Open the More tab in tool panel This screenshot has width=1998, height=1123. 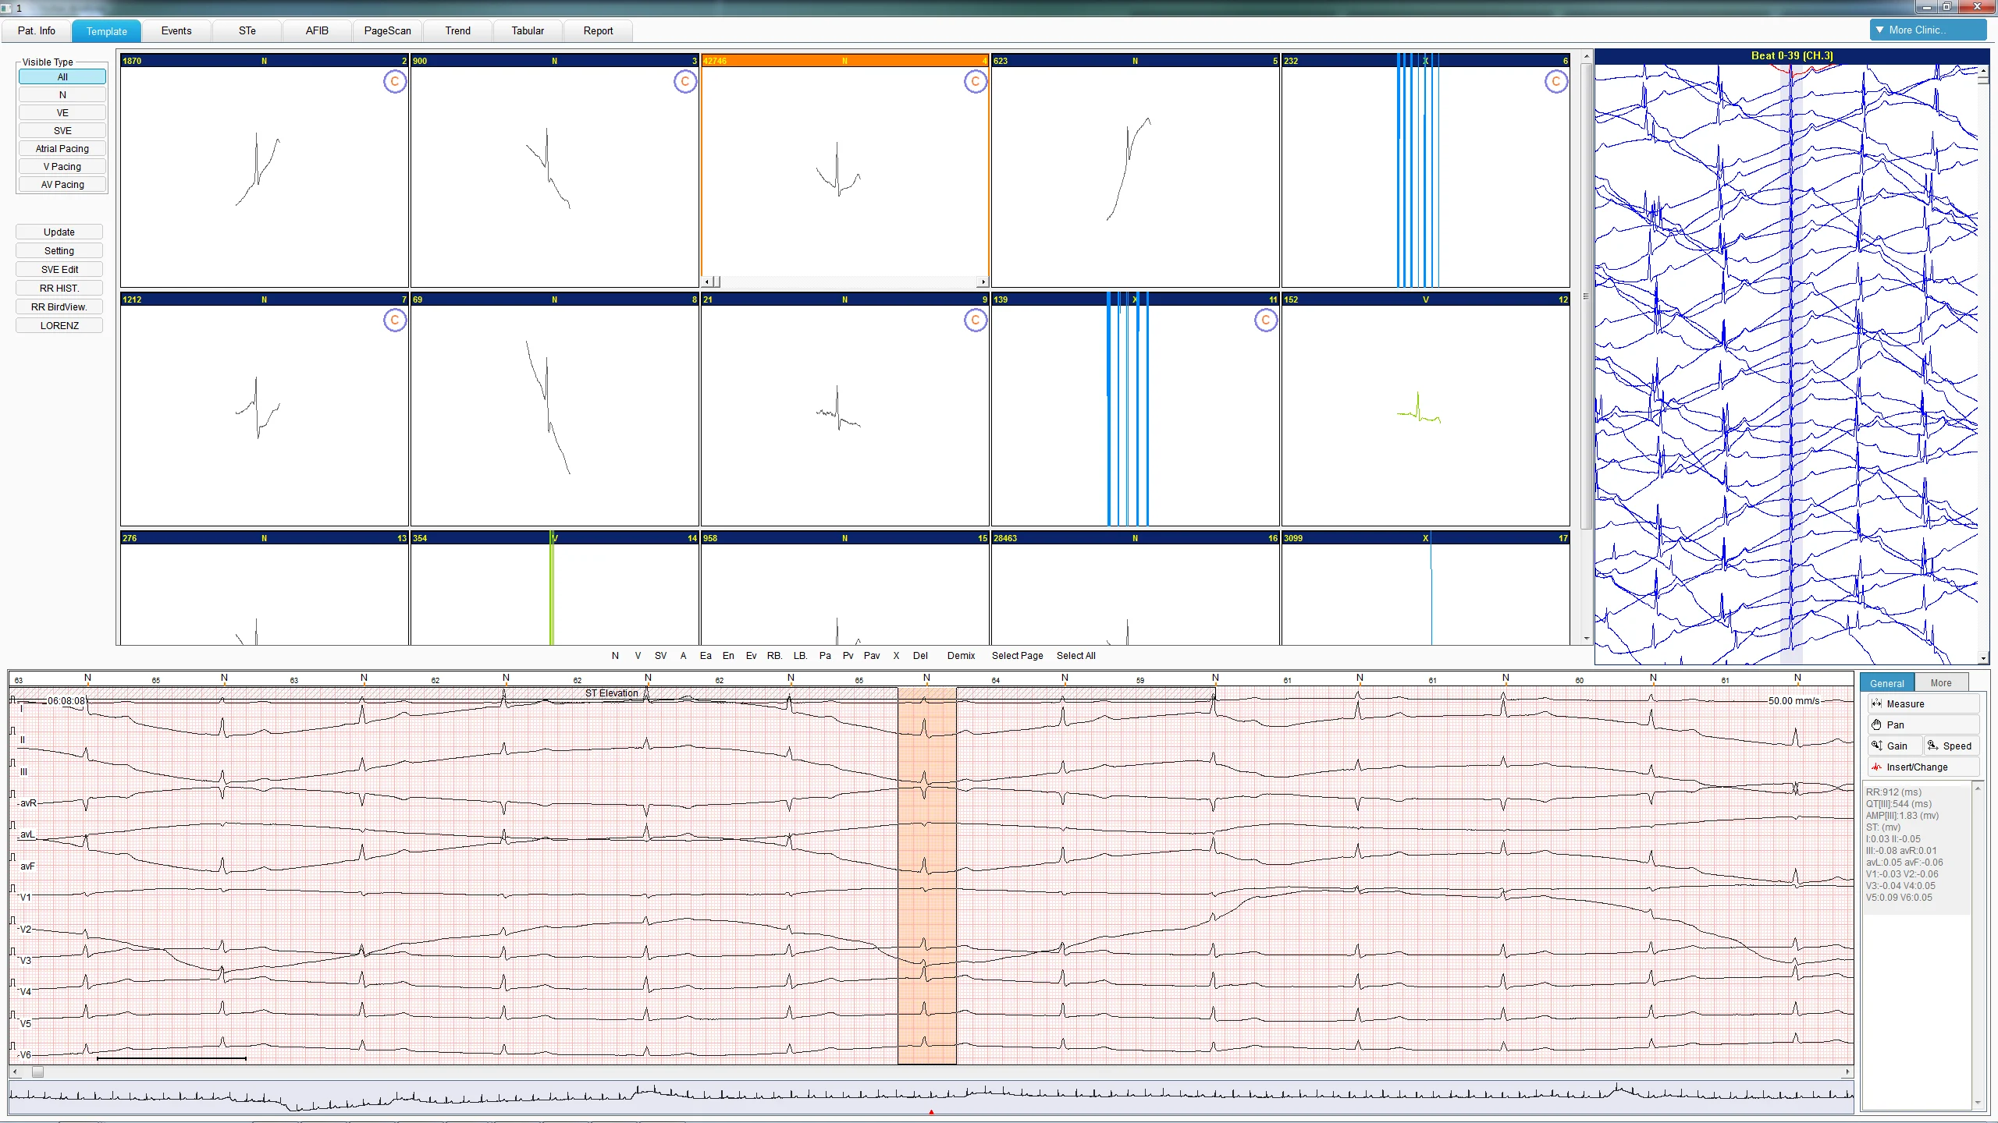click(1940, 683)
